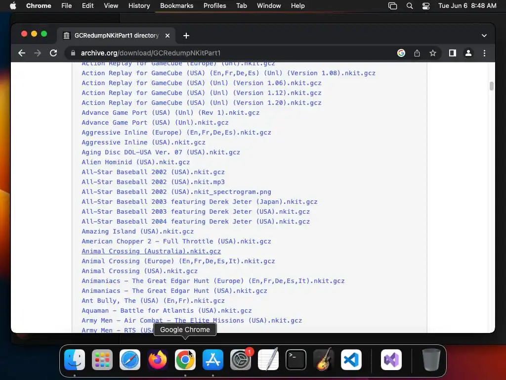Expand the tab search chevron
The height and width of the screenshot is (380, 506).
pyautogui.click(x=484, y=36)
